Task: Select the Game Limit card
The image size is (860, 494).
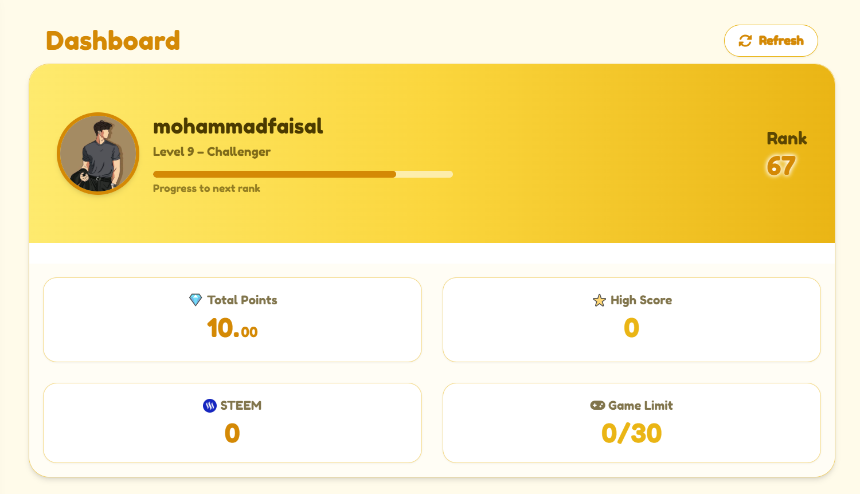Action: point(632,423)
